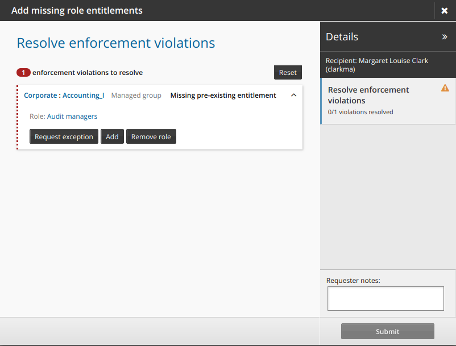View the Audit managers role
The height and width of the screenshot is (346, 456).
[x=72, y=115]
